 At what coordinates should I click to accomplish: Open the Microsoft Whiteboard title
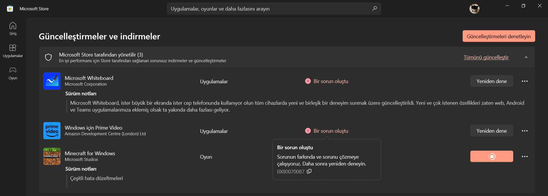89,78
